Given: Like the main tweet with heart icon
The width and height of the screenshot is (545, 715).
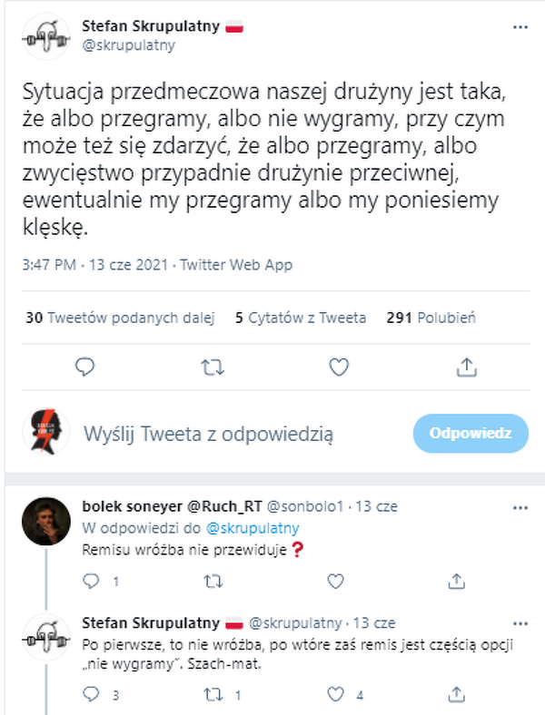Looking at the screenshot, I should (x=339, y=367).
